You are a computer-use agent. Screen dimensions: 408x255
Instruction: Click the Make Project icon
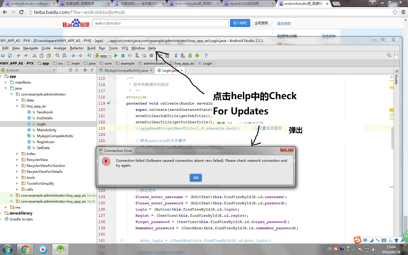(x=89, y=56)
